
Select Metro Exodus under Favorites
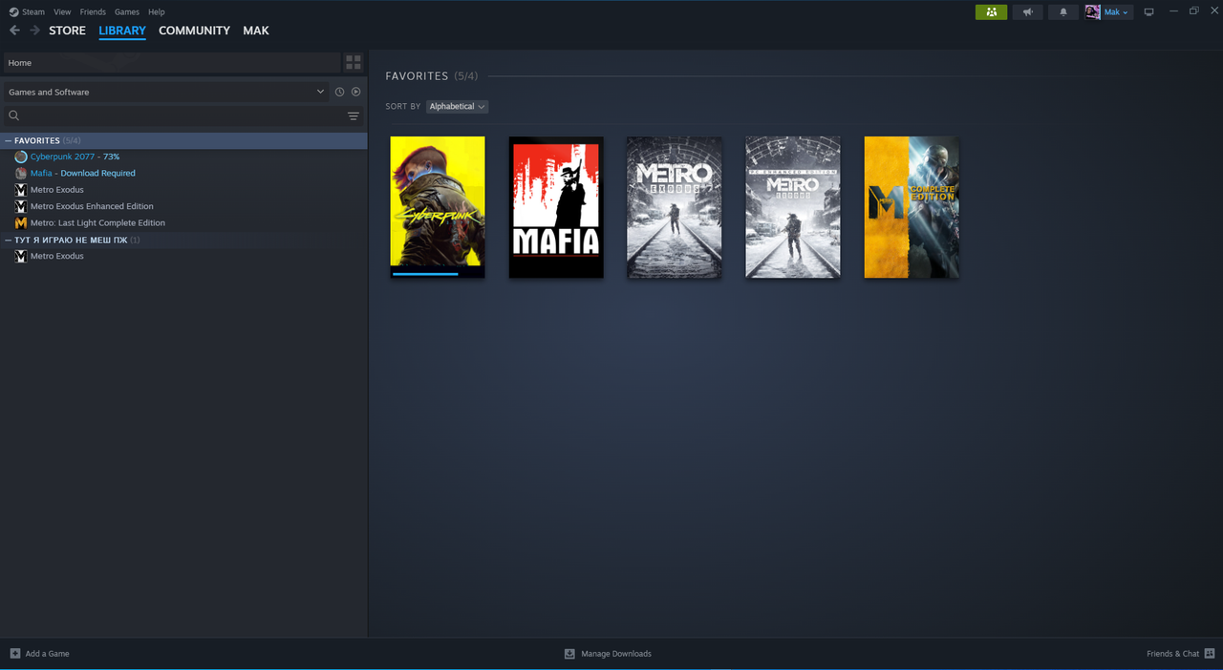tap(57, 190)
